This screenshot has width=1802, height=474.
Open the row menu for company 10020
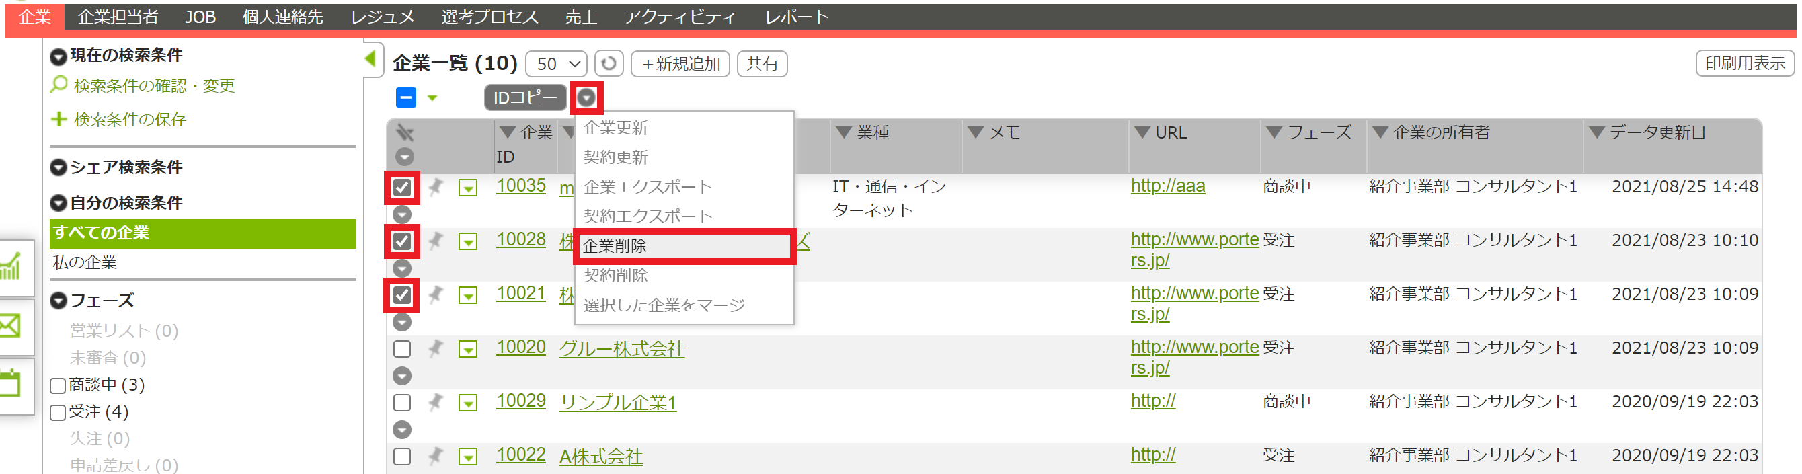pyautogui.click(x=468, y=348)
